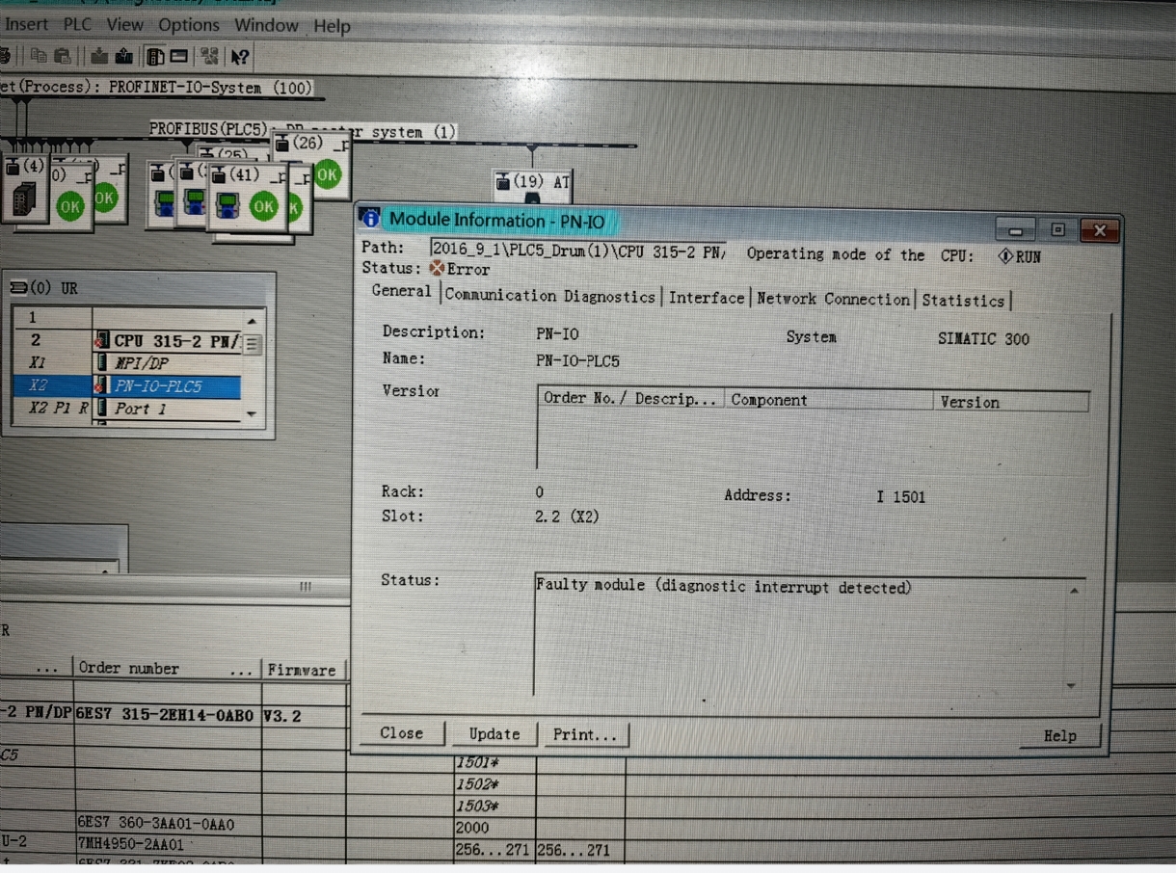Click the Update button
Image resolution: width=1176 pixels, height=873 pixels.
pos(494,734)
